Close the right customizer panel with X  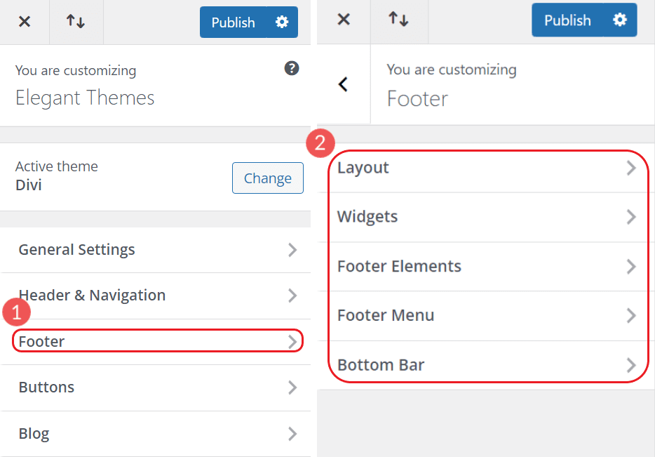(343, 20)
